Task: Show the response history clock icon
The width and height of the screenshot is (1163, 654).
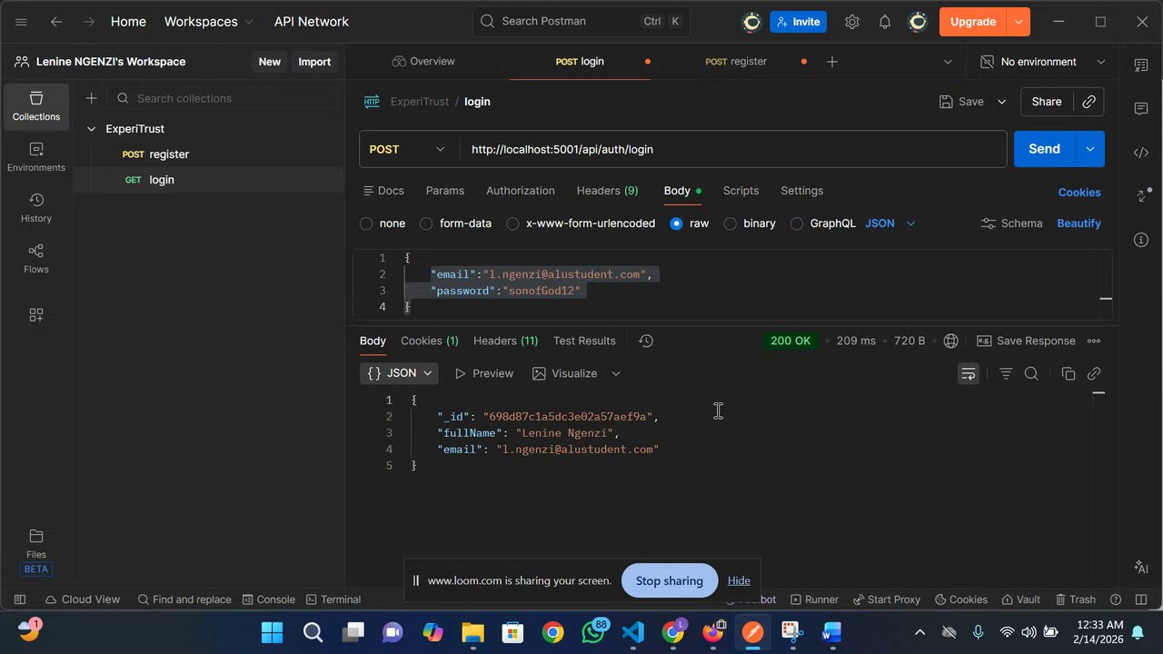Action: [x=646, y=341]
